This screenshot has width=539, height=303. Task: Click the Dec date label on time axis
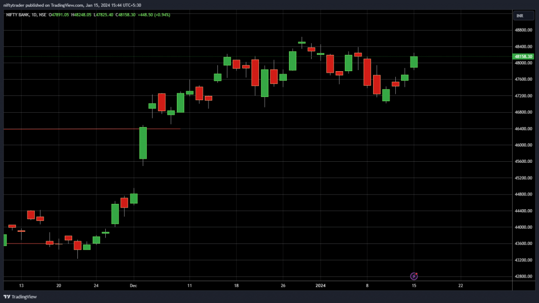point(133,286)
